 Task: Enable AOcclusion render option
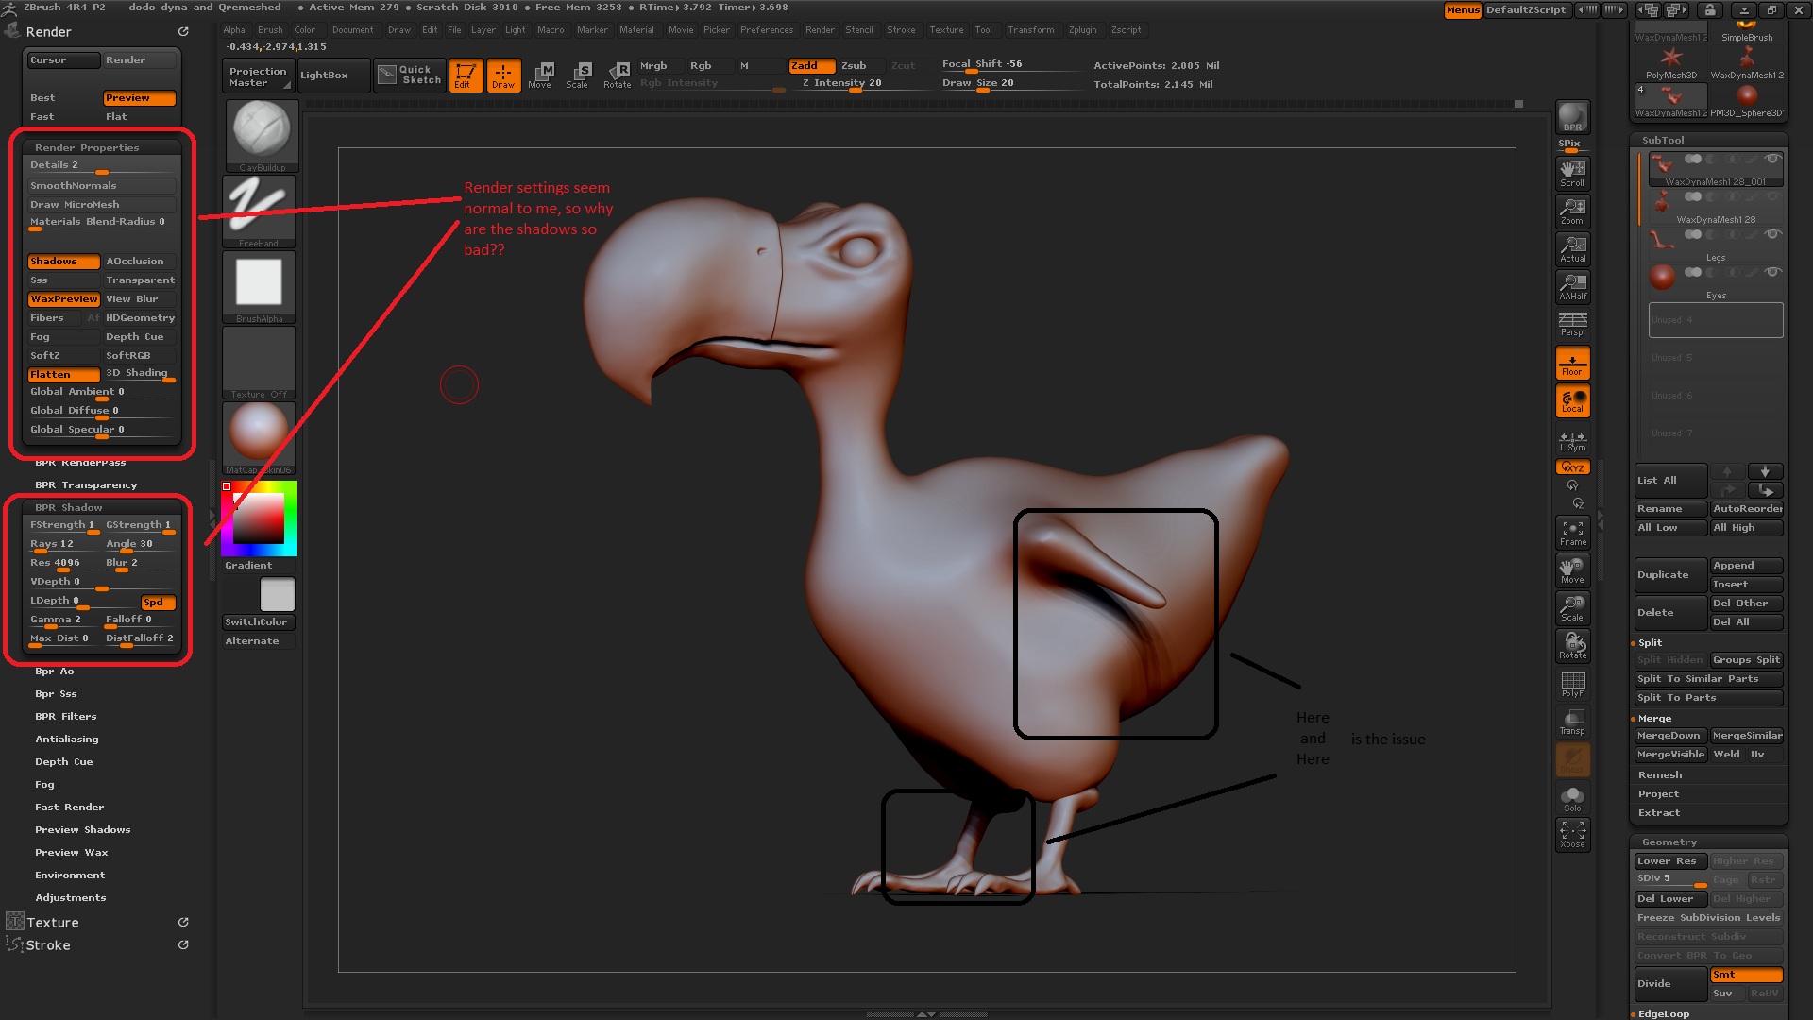coord(139,262)
